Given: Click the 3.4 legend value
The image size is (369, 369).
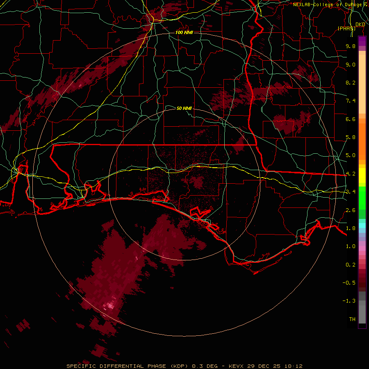Looking at the screenshot, I should [x=351, y=192].
